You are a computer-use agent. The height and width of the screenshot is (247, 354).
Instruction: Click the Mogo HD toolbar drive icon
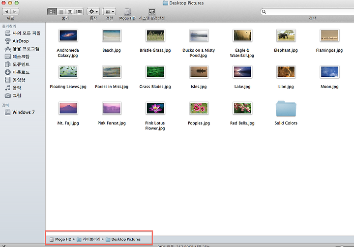(x=127, y=11)
